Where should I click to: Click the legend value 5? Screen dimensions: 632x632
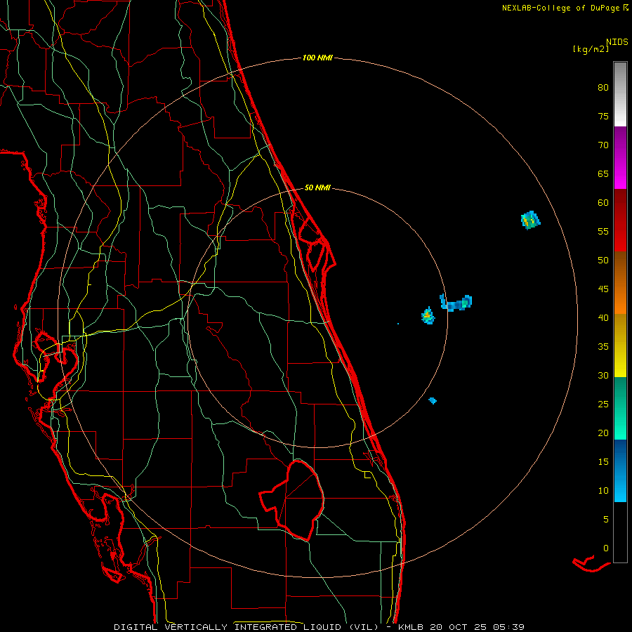(606, 519)
